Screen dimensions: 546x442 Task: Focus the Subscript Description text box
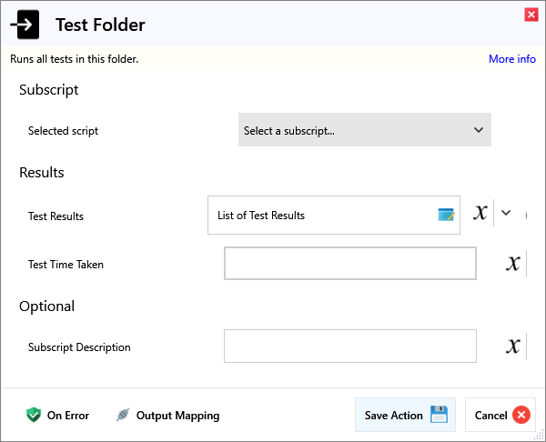pyautogui.click(x=349, y=347)
